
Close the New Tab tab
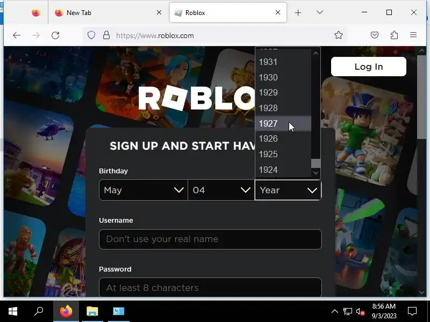(159, 12)
